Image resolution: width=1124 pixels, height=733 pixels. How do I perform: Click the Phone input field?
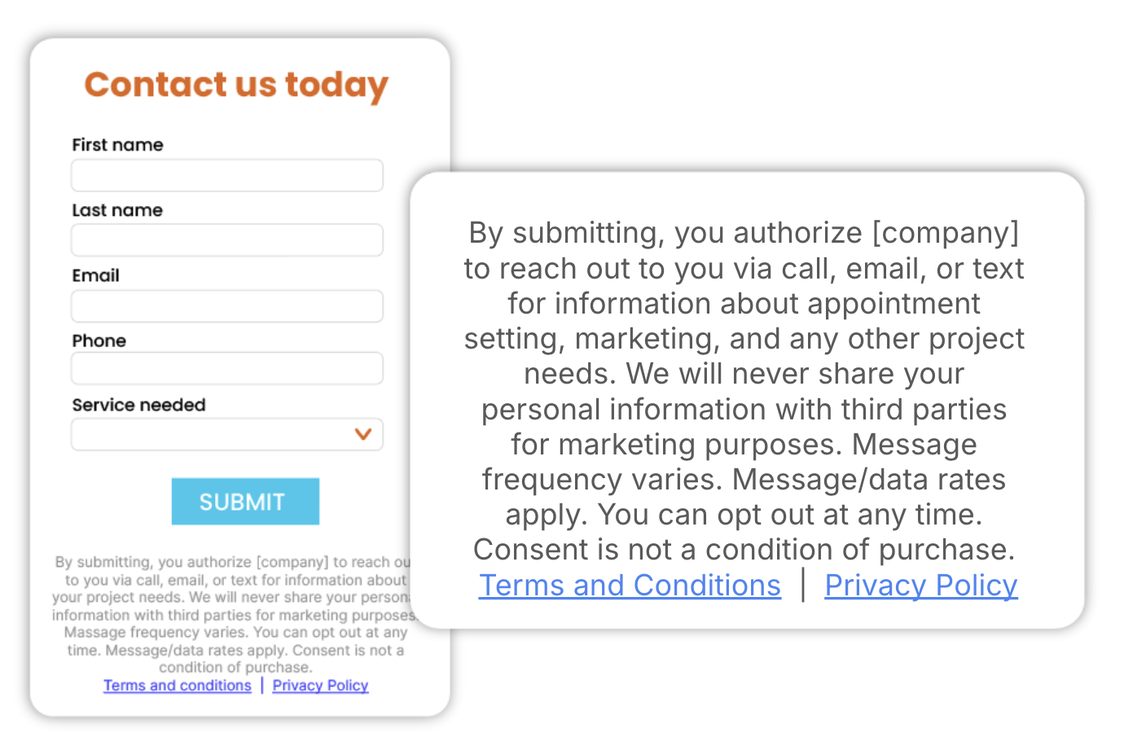(226, 368)
